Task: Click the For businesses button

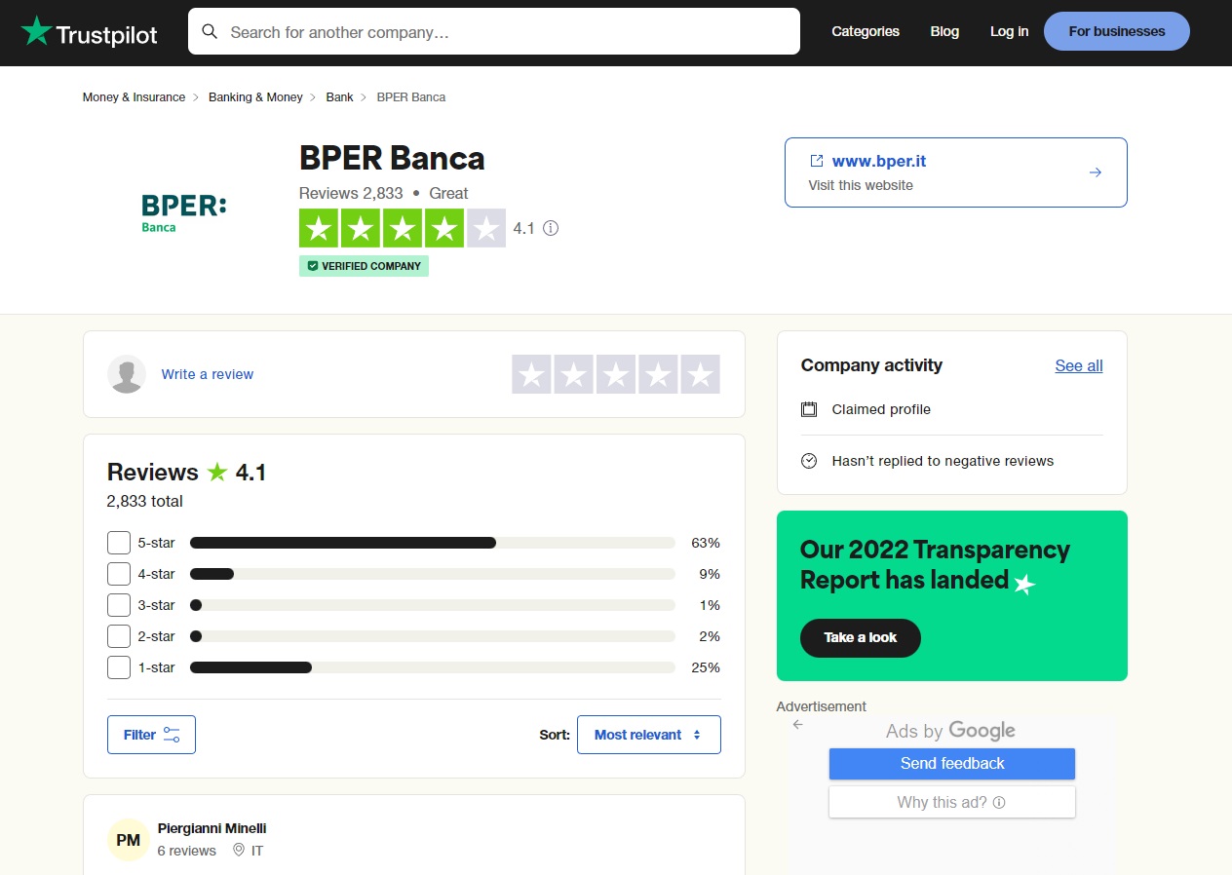Action: click(x=1117, y=31)
